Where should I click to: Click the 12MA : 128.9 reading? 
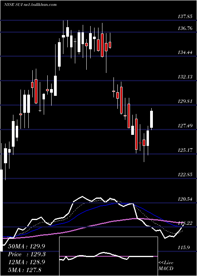[26, 262]
